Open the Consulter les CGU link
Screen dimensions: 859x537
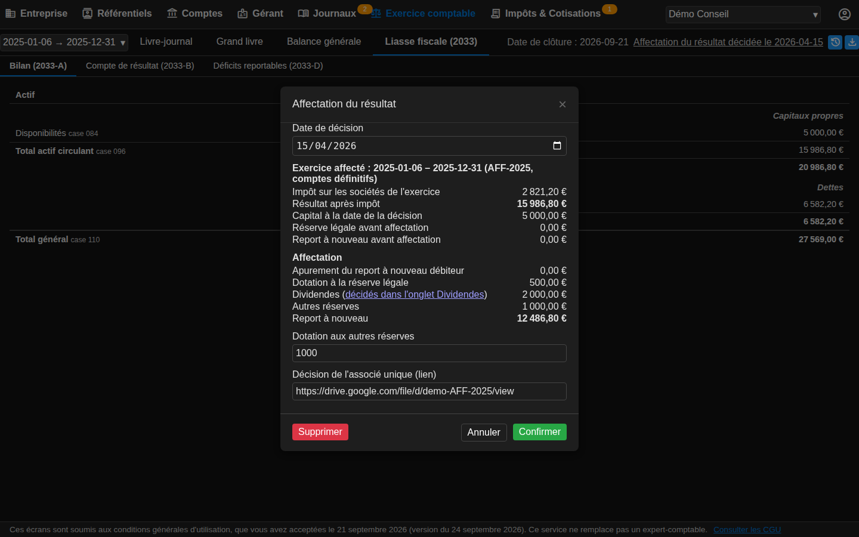[747, 530]
